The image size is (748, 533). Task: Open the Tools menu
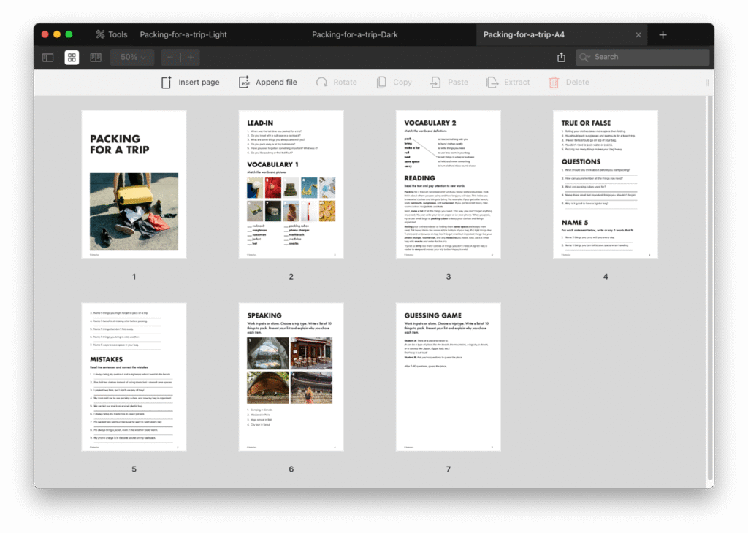point(111,34)
